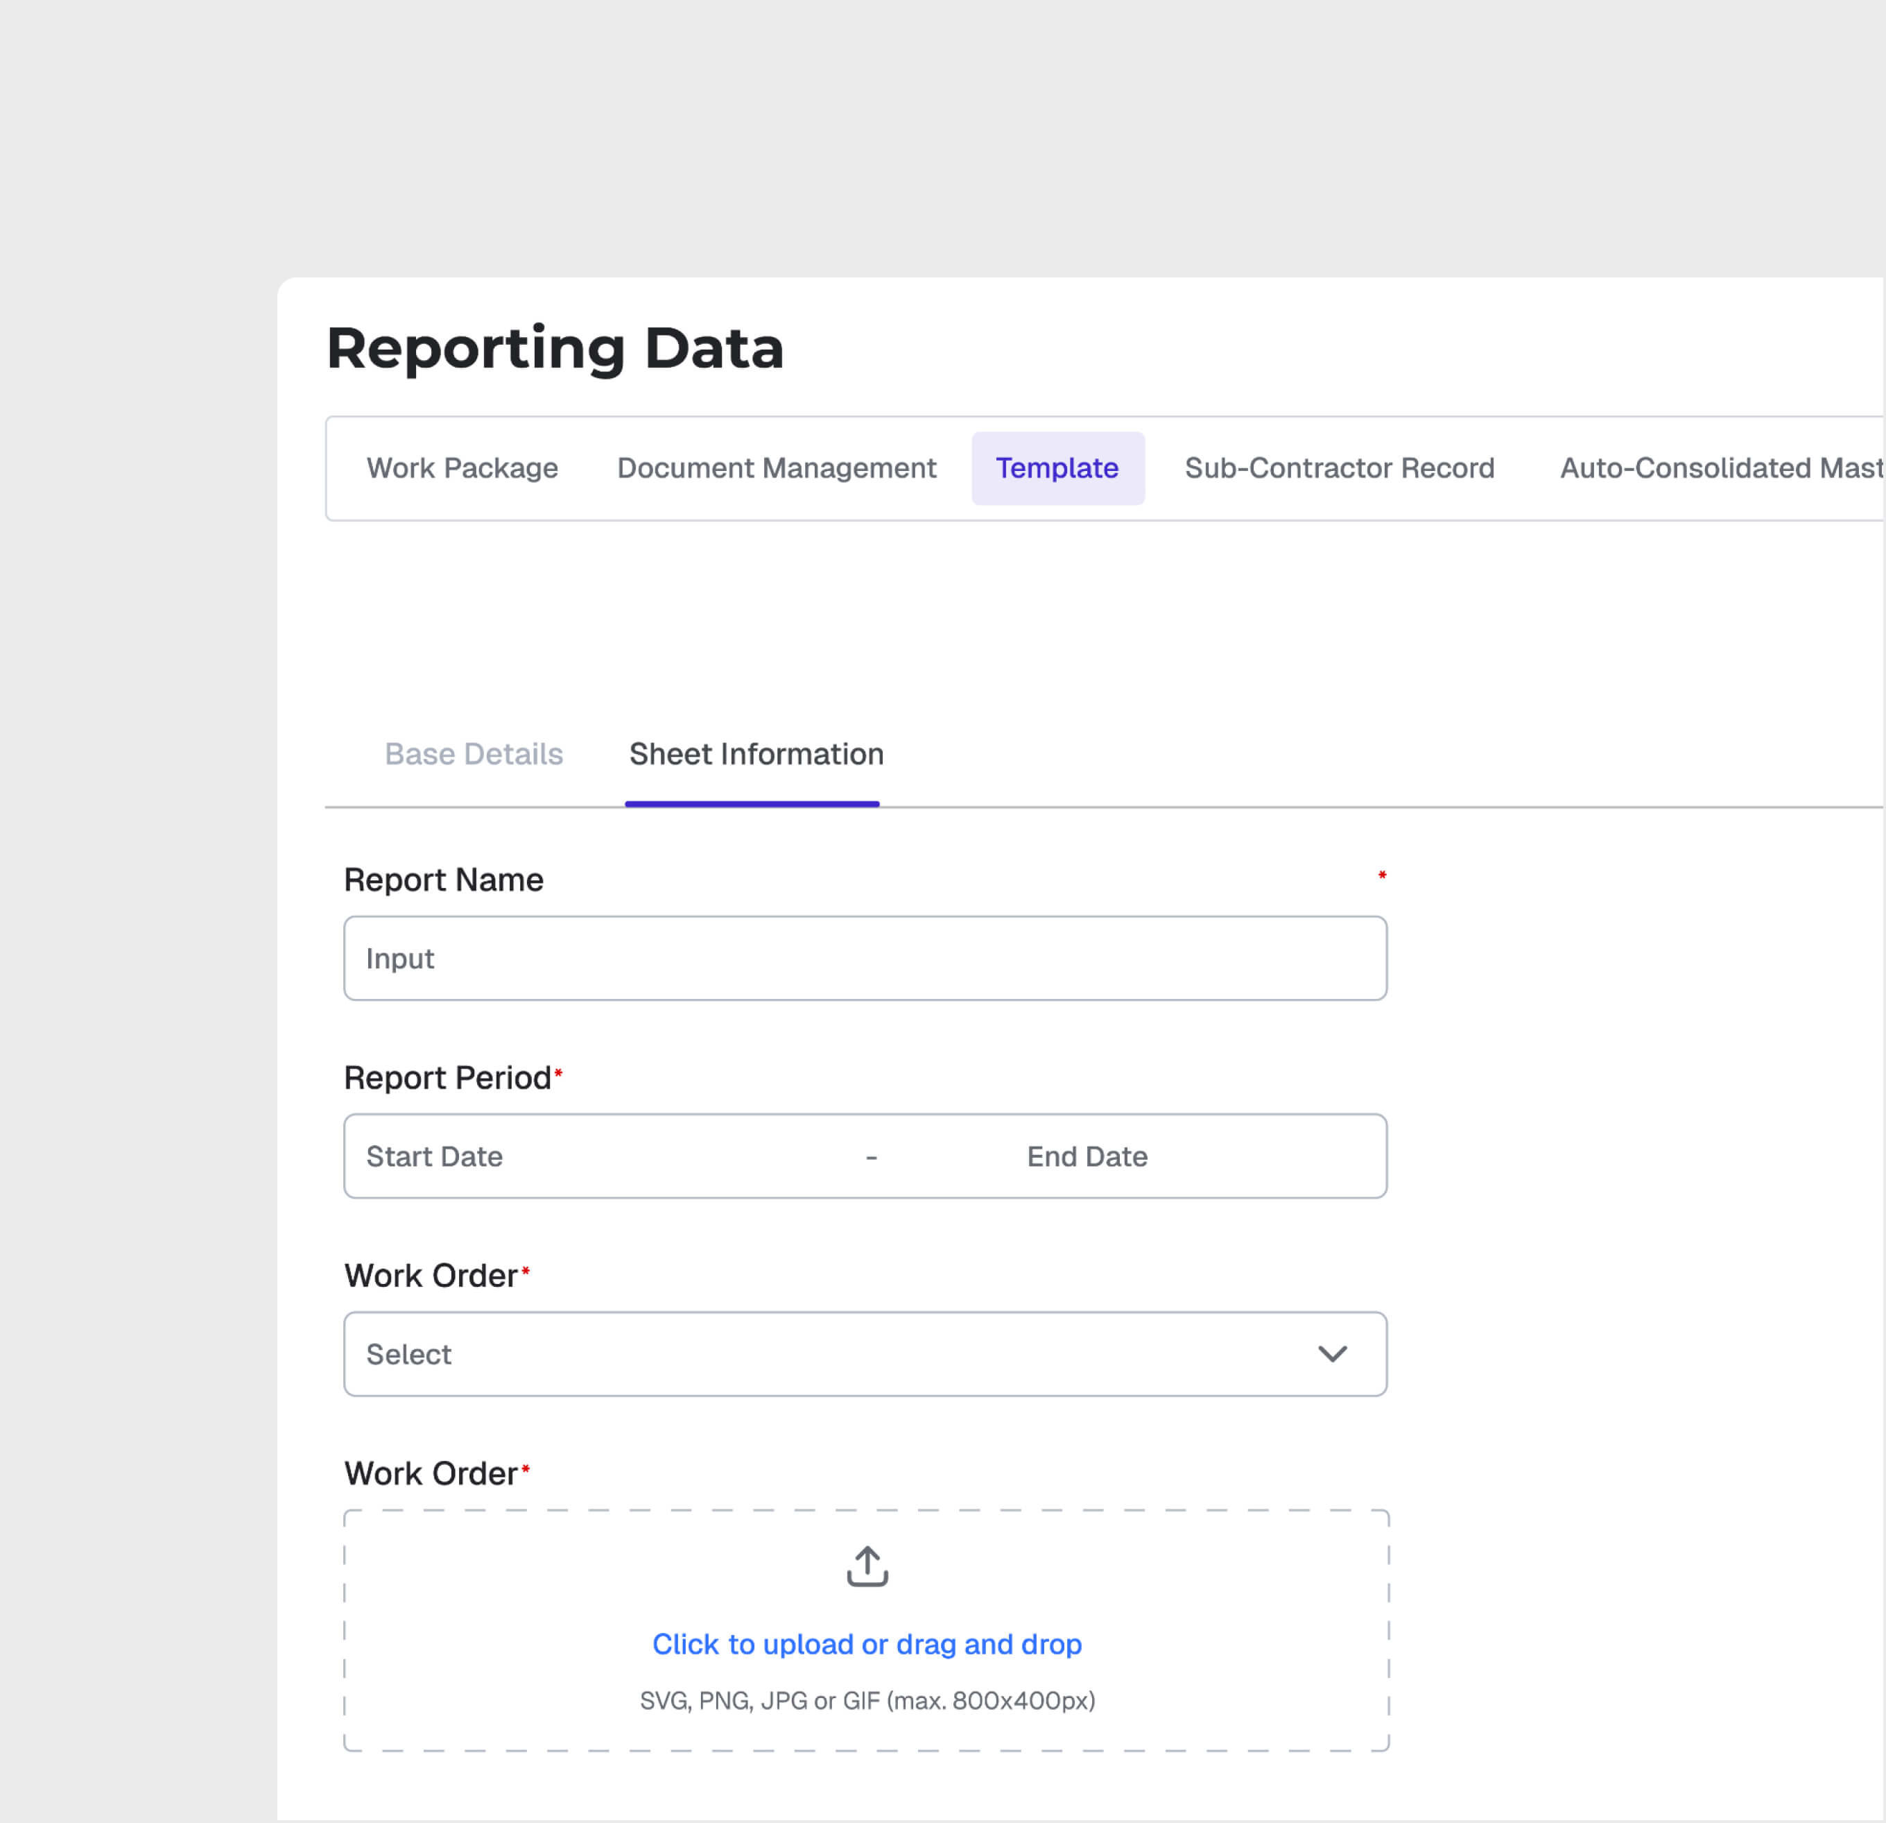Select the Sheet Information tab
The height and width of the screenshot is (1823, 1886).
755,755
